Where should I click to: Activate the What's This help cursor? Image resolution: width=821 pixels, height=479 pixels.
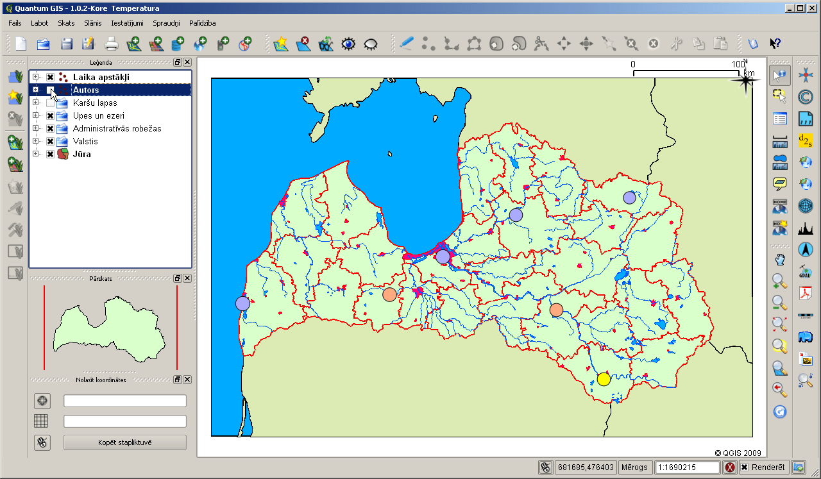click(775, 44)
